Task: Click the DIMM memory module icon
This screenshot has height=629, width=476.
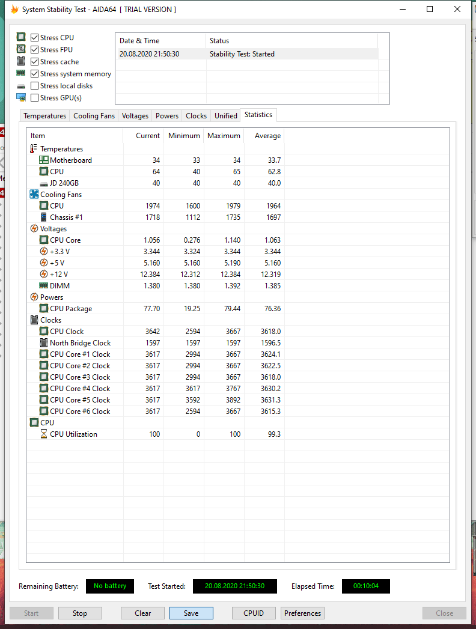Action: tap(44, 285)
